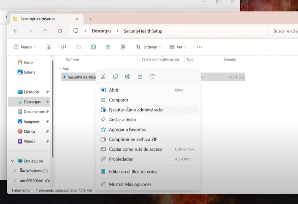298x204 pixels.
Task: Choose Abrir from the context menu
Action: click(x=148, y=90)
